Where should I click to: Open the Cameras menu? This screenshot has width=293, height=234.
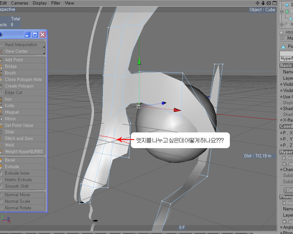20,3
